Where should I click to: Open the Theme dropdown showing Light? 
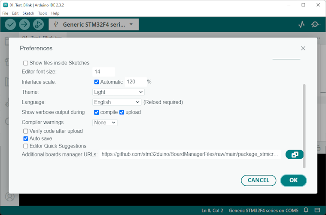point(118,92)
